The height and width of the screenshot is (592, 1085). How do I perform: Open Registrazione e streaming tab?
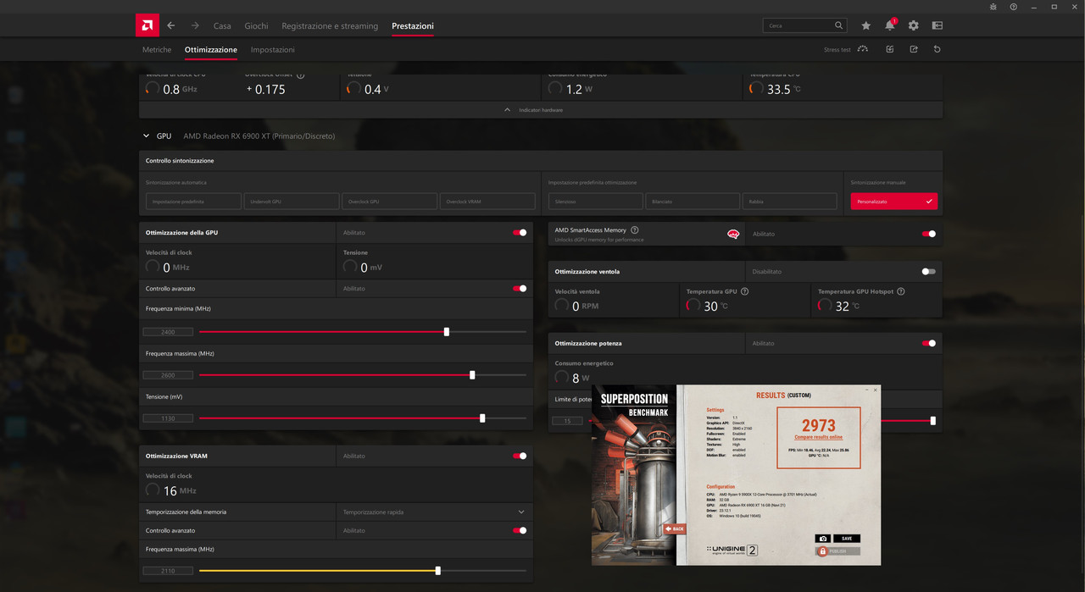(330, 26)
